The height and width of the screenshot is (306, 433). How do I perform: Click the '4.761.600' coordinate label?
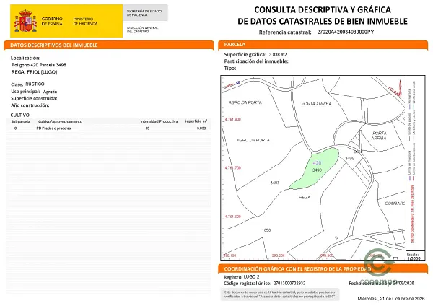(233, 217)
